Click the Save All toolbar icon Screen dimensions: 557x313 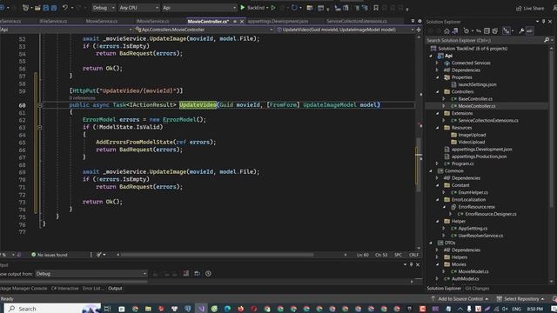click(53, 8)
